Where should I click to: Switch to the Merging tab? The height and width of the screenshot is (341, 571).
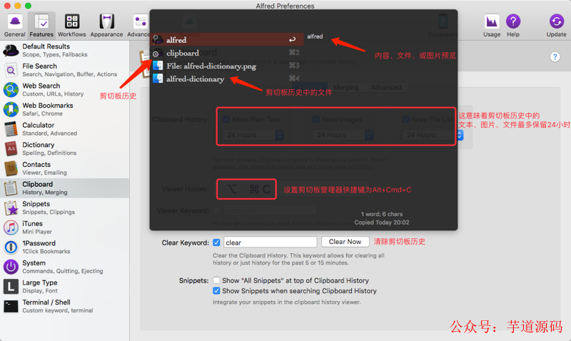click(346, 87)
